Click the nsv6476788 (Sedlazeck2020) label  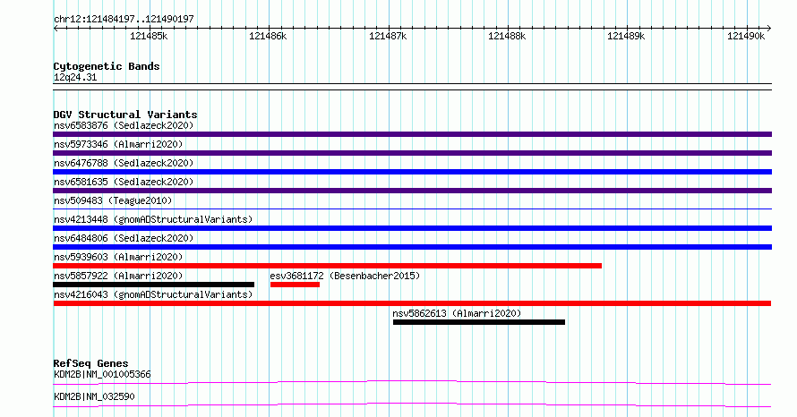pos(124,163)
